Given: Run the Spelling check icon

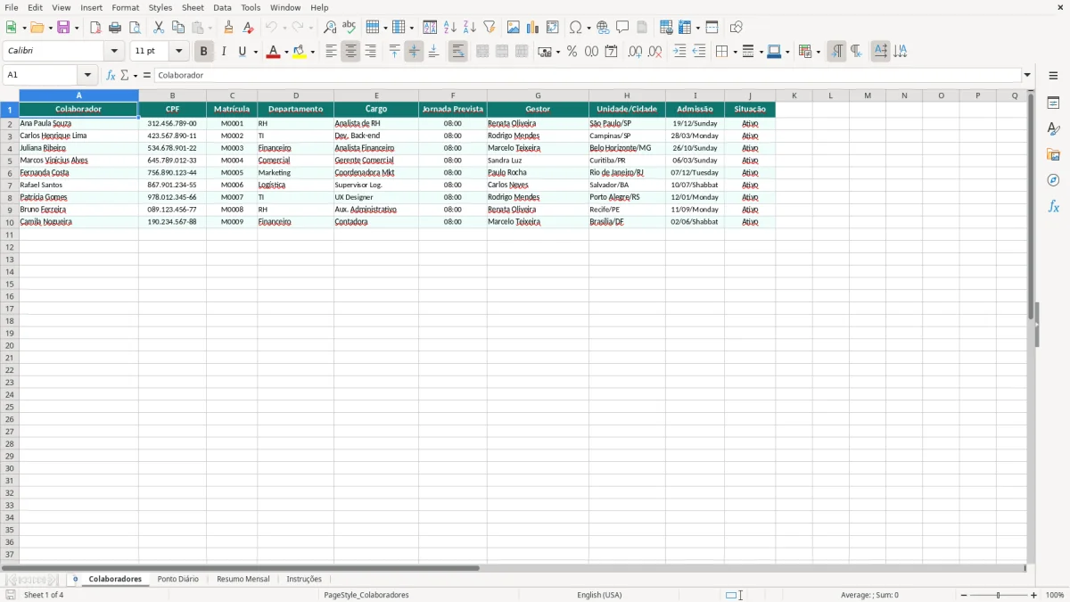Looking at the screenshot, I should coord(350,28).
